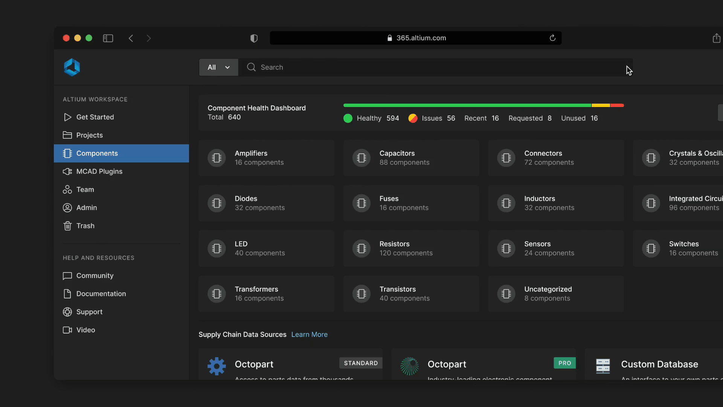Click the Octopart PRO badge
Screen dimensions: 723x407
[564, 363]
